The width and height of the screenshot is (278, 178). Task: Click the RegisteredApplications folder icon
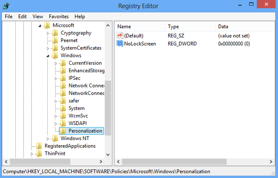pos(39,146)
